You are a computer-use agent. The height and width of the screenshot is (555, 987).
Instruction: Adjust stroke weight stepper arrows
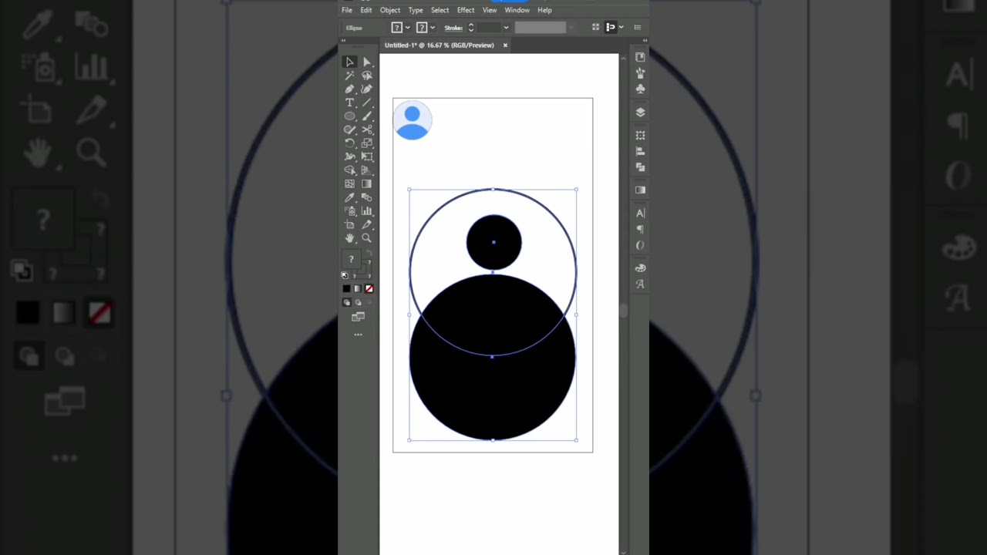point(470,28)
